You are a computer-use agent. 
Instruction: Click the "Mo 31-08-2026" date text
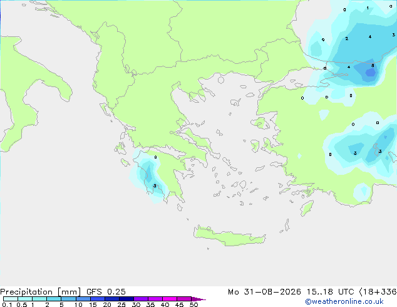coord(264,292)
